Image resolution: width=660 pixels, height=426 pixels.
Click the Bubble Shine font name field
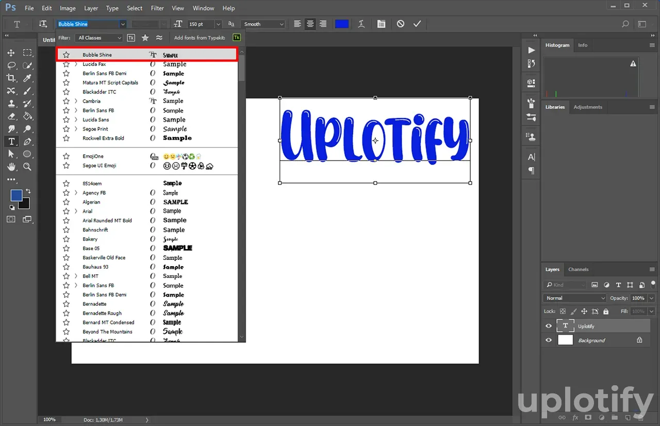pyautogui.click(x=87, y=24)
